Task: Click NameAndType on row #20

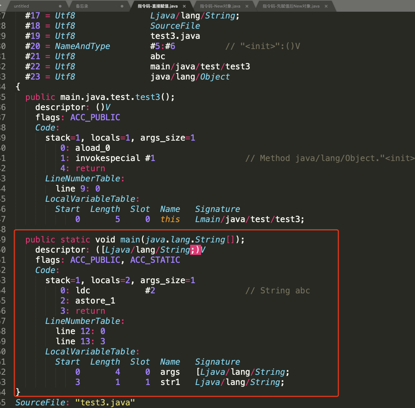Action: pyautogui.click(x=83, y=46)
